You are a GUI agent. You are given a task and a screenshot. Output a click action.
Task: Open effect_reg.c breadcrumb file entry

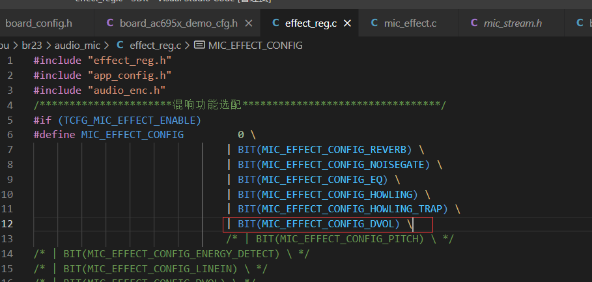click(156, 46)
